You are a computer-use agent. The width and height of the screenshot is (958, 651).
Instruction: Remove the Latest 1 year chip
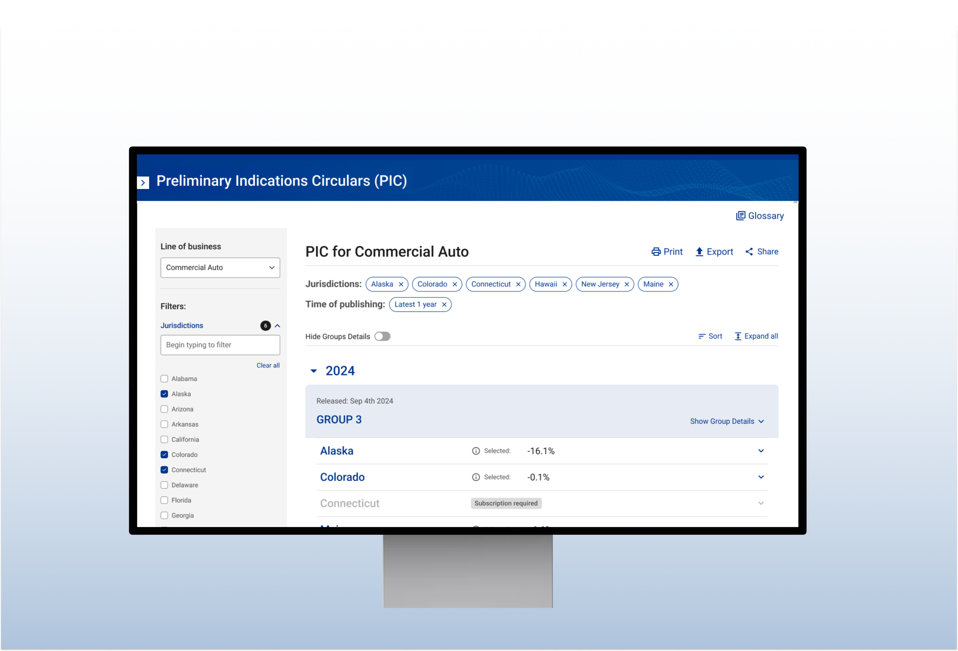pos(444,304)
